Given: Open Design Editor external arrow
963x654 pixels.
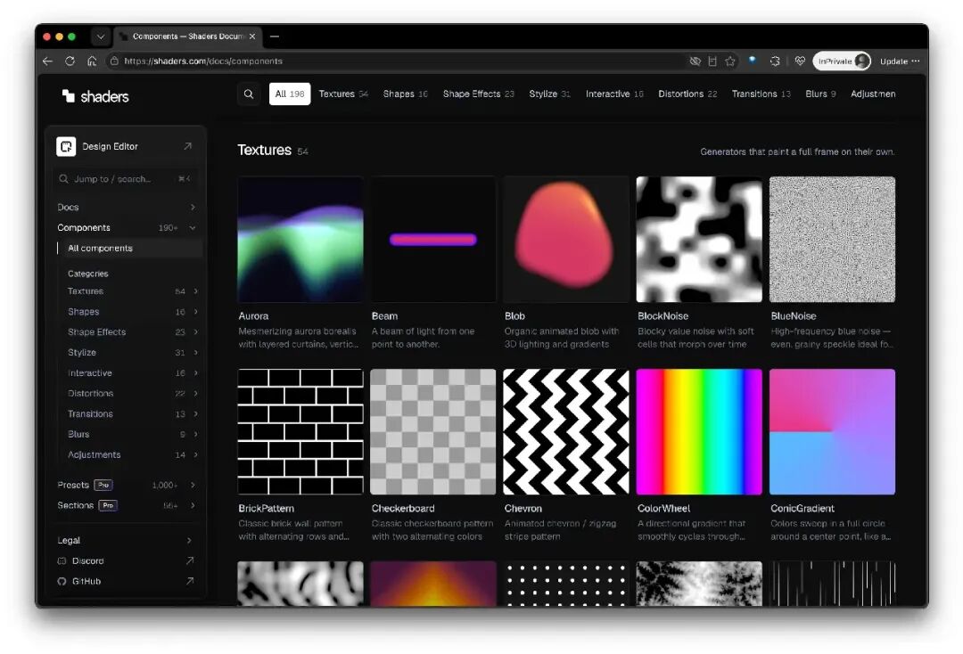Looking at the screenshot, I should (x=188, y=146).
